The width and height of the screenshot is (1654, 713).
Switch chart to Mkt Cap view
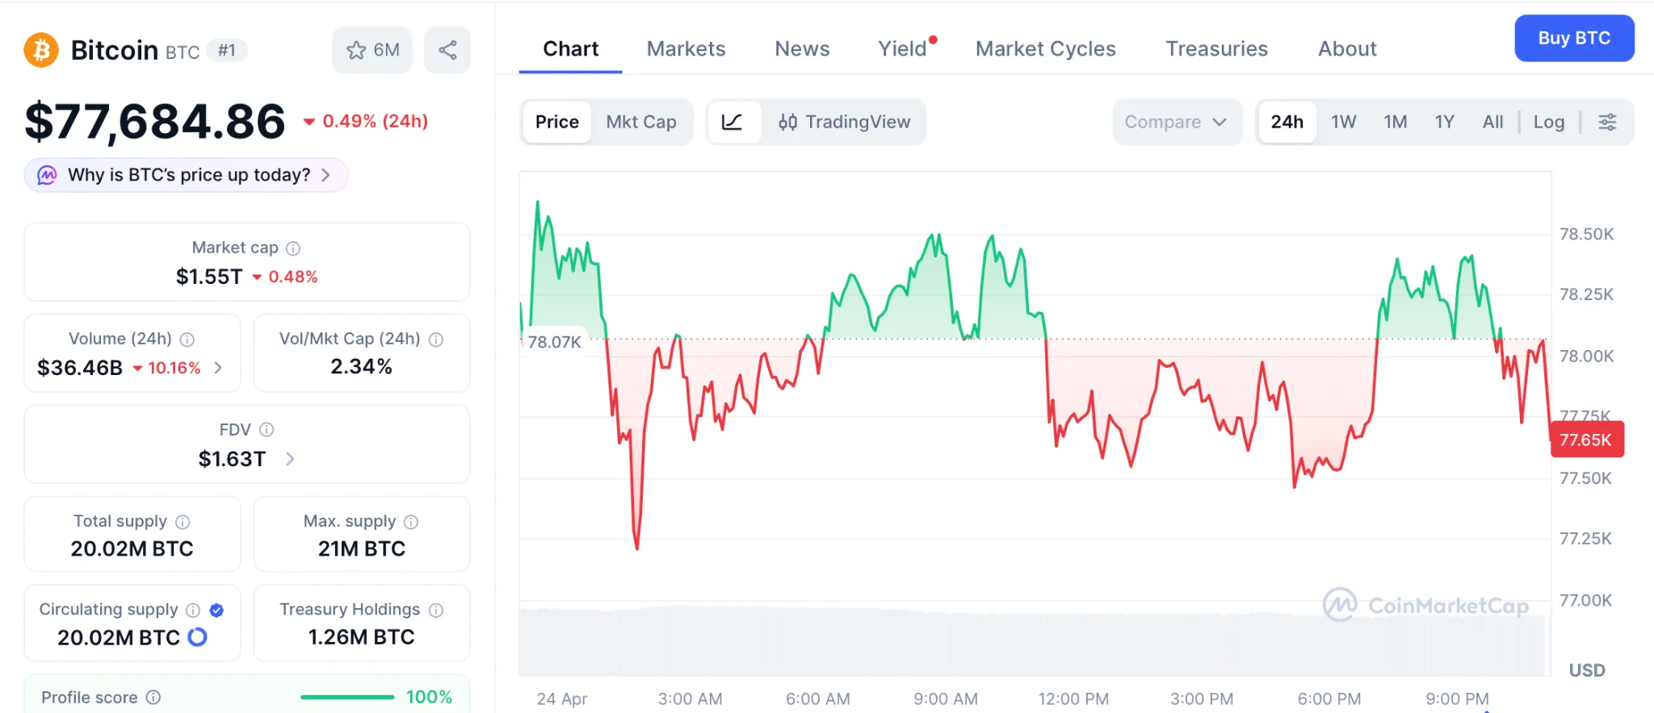tap(640, 122)
